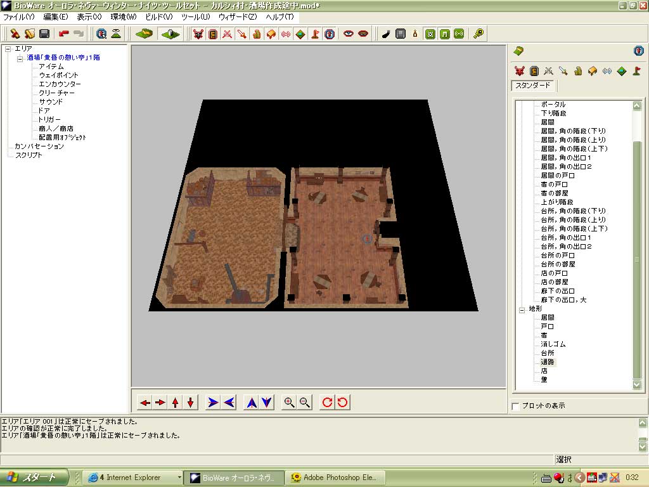This screenshot has height=487, width=649.
Task: Click the grey tablet icon in toolbar
Action: (x=401, y=34)
